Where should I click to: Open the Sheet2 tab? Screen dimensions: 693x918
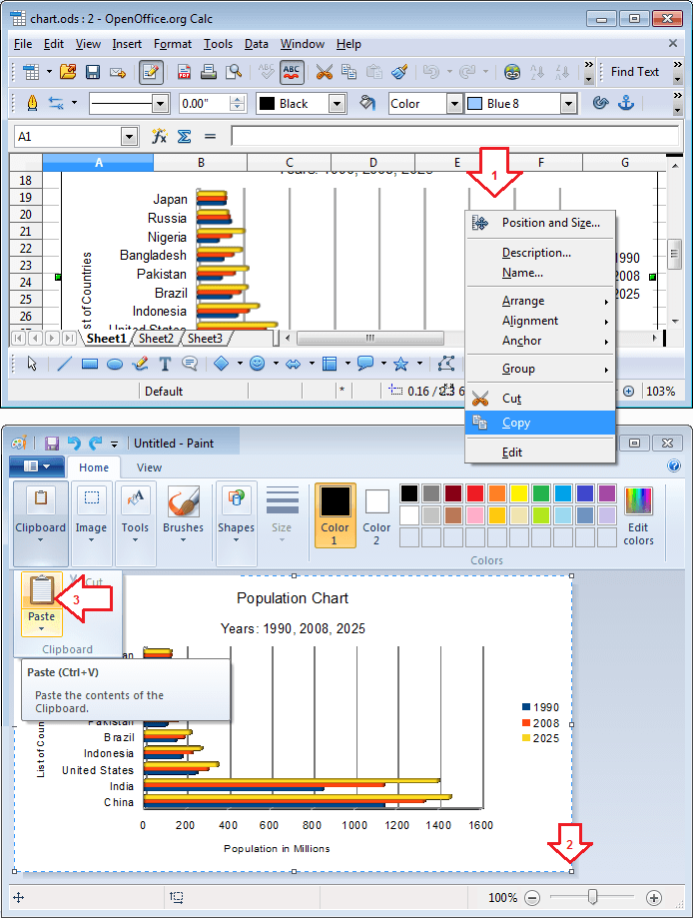(156, 339)
